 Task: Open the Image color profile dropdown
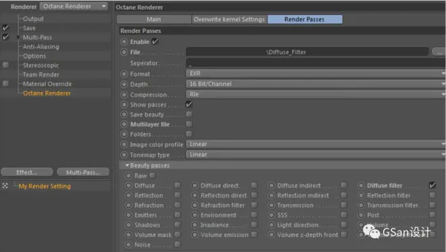coord(316,144)
